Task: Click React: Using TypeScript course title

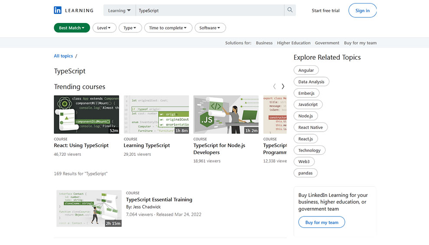Action: [81, 145]
